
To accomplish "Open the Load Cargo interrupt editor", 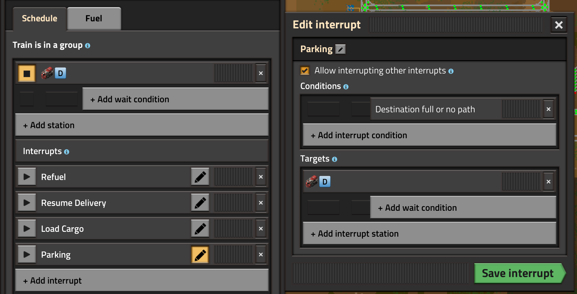I will click(200, 229).
